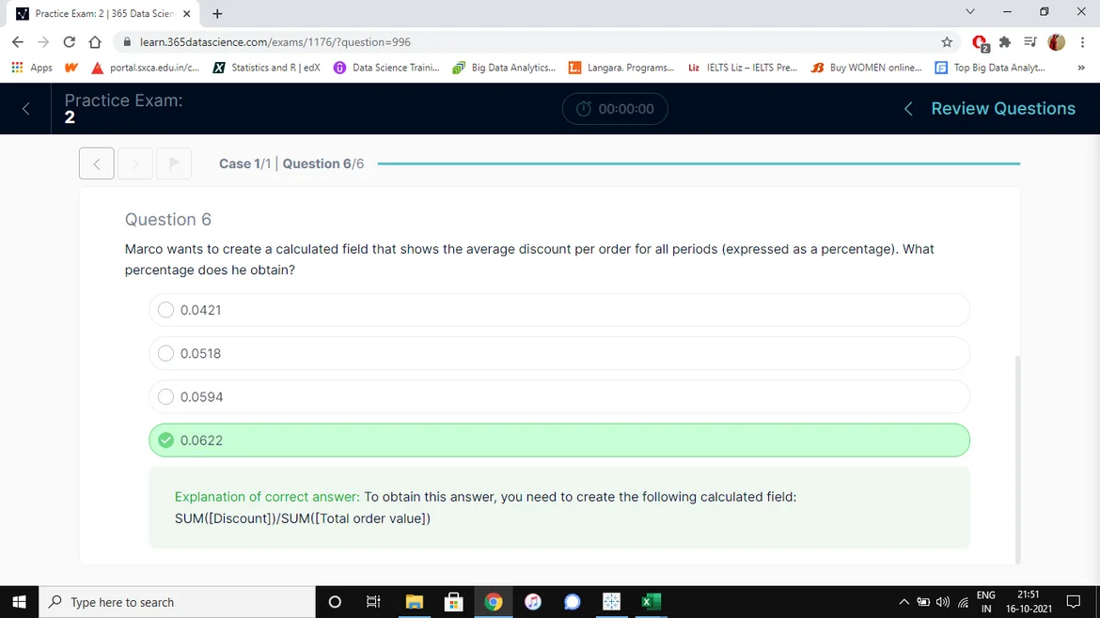
Task: Open Review Questions link
Action: tap(1002, 109)
